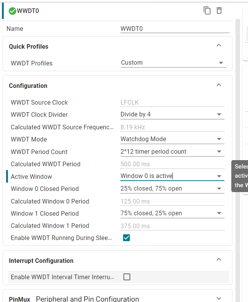Click the Interrupt Configuration heading

pyautogui.click(x=41, y=261)
